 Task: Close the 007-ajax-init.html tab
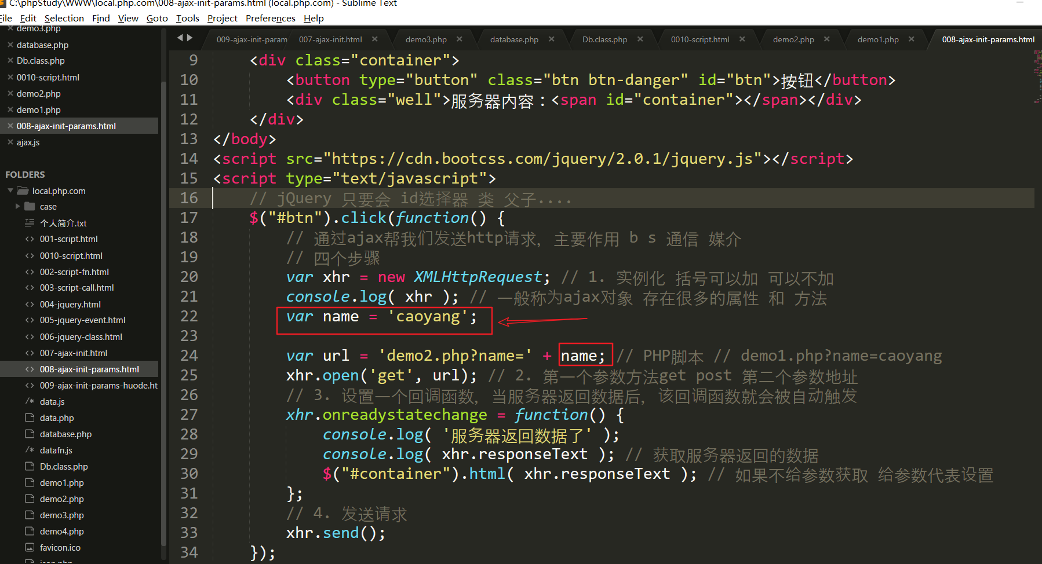(x=375, y=39)
